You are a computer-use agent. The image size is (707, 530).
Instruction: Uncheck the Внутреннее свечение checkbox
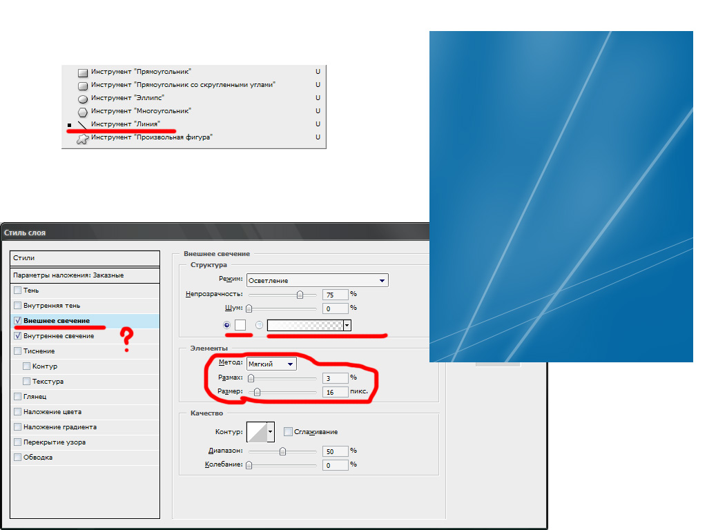(x=17, y=336)
